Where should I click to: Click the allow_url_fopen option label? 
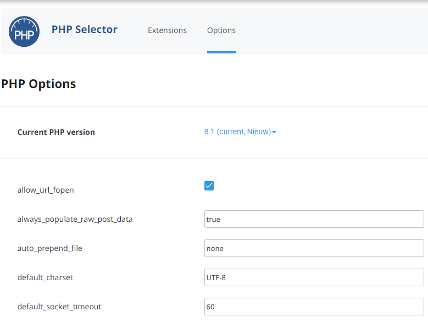coord(46,190)
